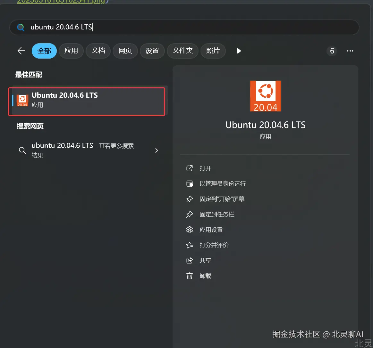Choose 固定到“开始”屏幕

[x=222, y=199]
